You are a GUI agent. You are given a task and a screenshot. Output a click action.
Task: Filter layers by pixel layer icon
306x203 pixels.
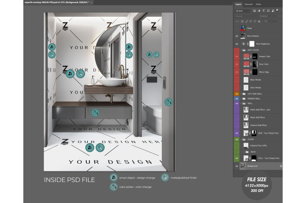(254, 11)
